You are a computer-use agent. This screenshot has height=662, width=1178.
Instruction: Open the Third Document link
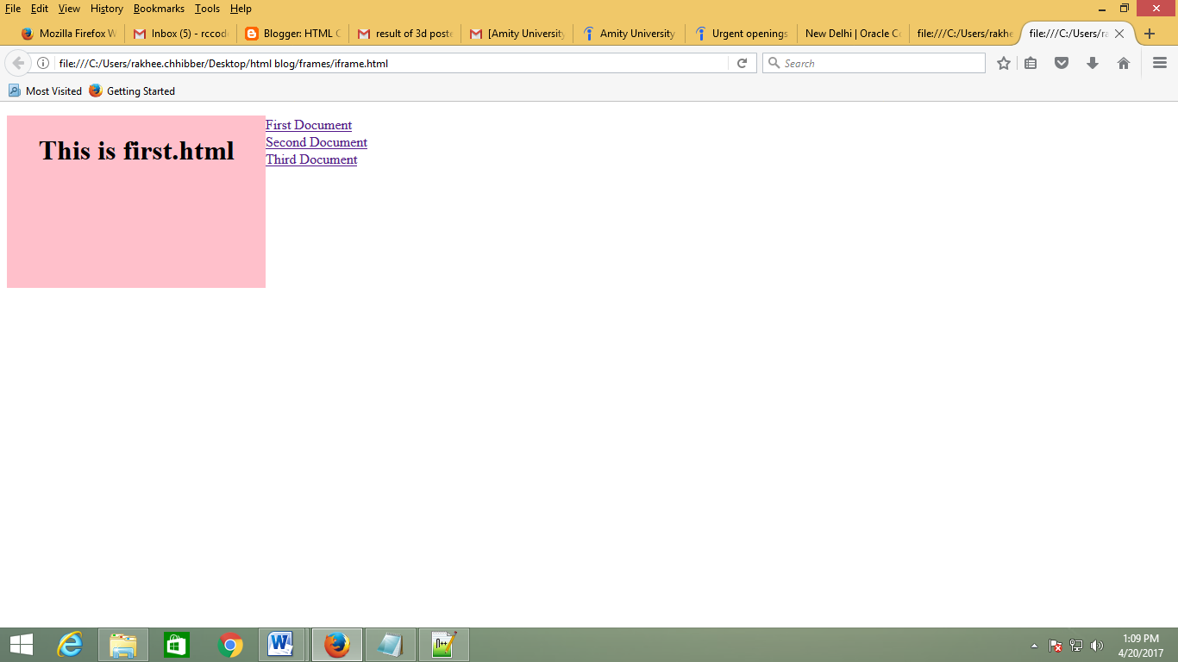pos(310,159)
